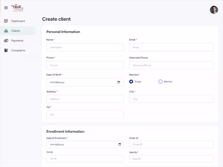Focus the Name input field
Viewport: 223px width, 167px height.
[x=85, y=47]
